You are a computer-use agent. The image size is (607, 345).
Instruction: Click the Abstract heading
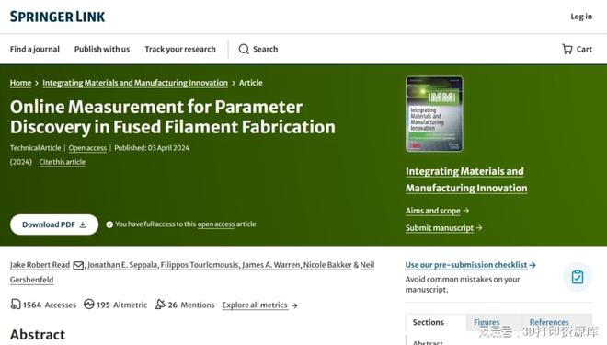click(38, 335)
